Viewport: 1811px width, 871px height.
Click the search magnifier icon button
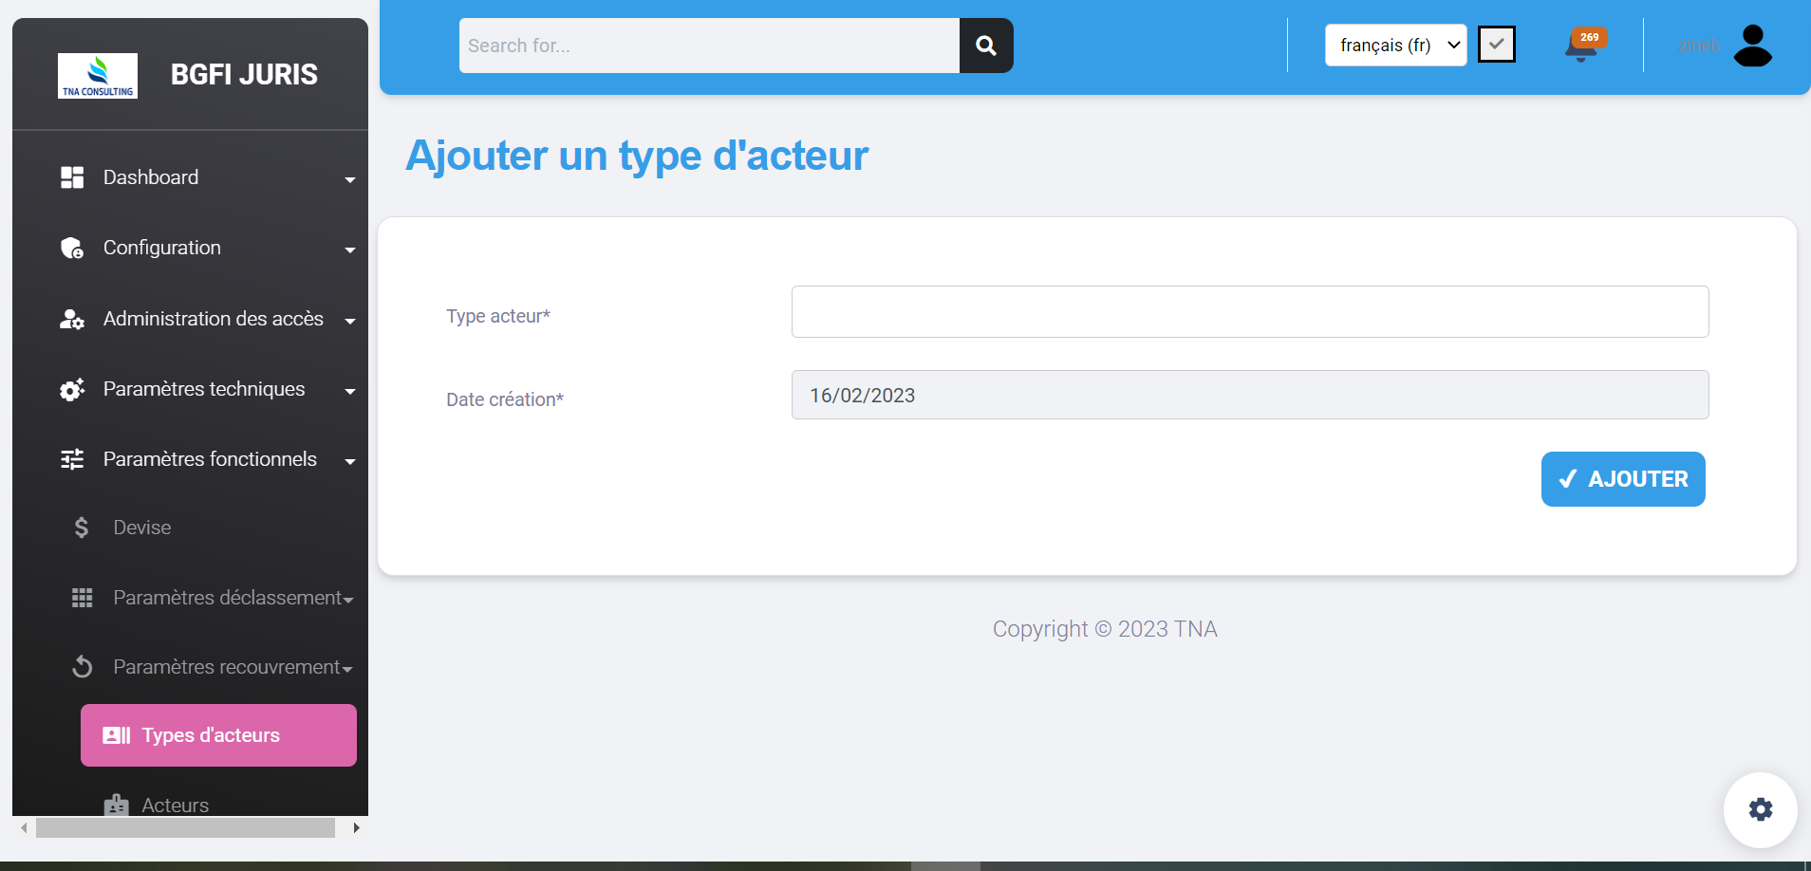pyautogui.click(x=985, y=46)
